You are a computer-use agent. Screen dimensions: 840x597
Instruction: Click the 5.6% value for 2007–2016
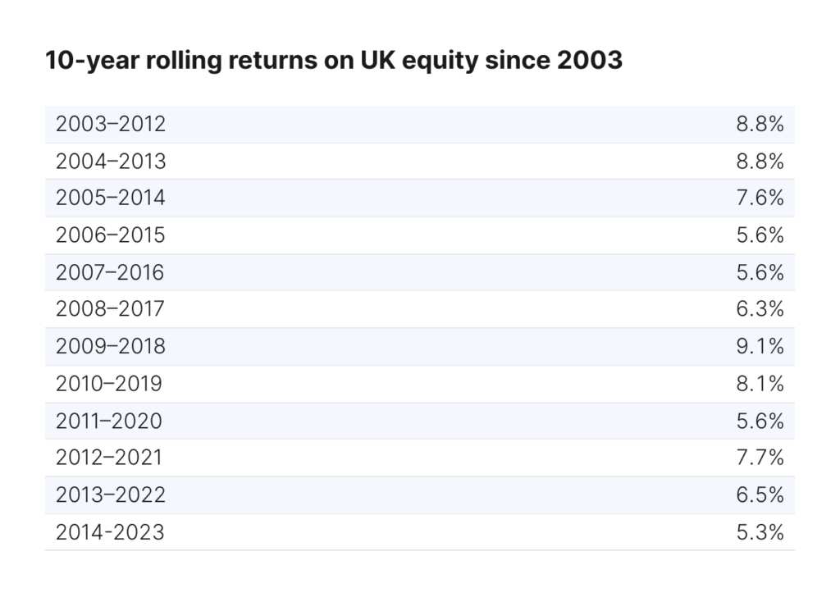[760, 272]
